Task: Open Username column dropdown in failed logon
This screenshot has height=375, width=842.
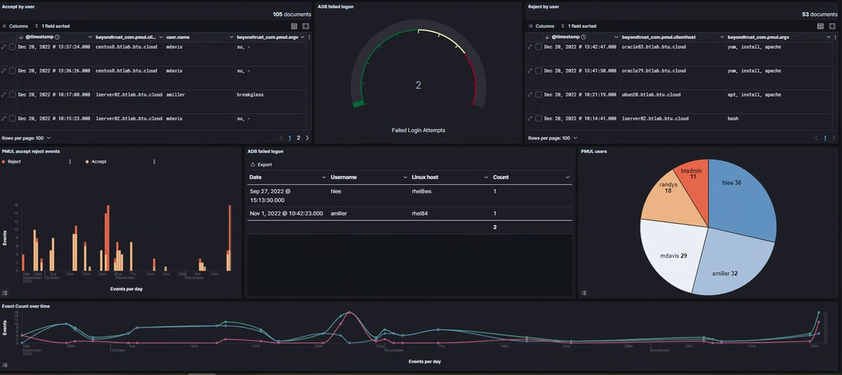Action: click(405, 177)
